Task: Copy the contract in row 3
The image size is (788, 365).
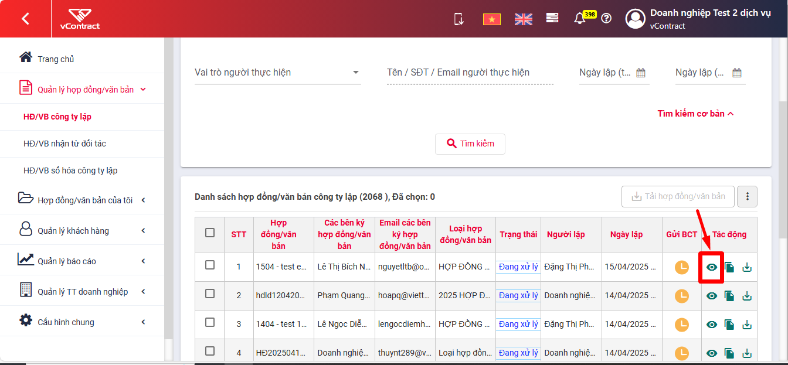Action: 729,325
